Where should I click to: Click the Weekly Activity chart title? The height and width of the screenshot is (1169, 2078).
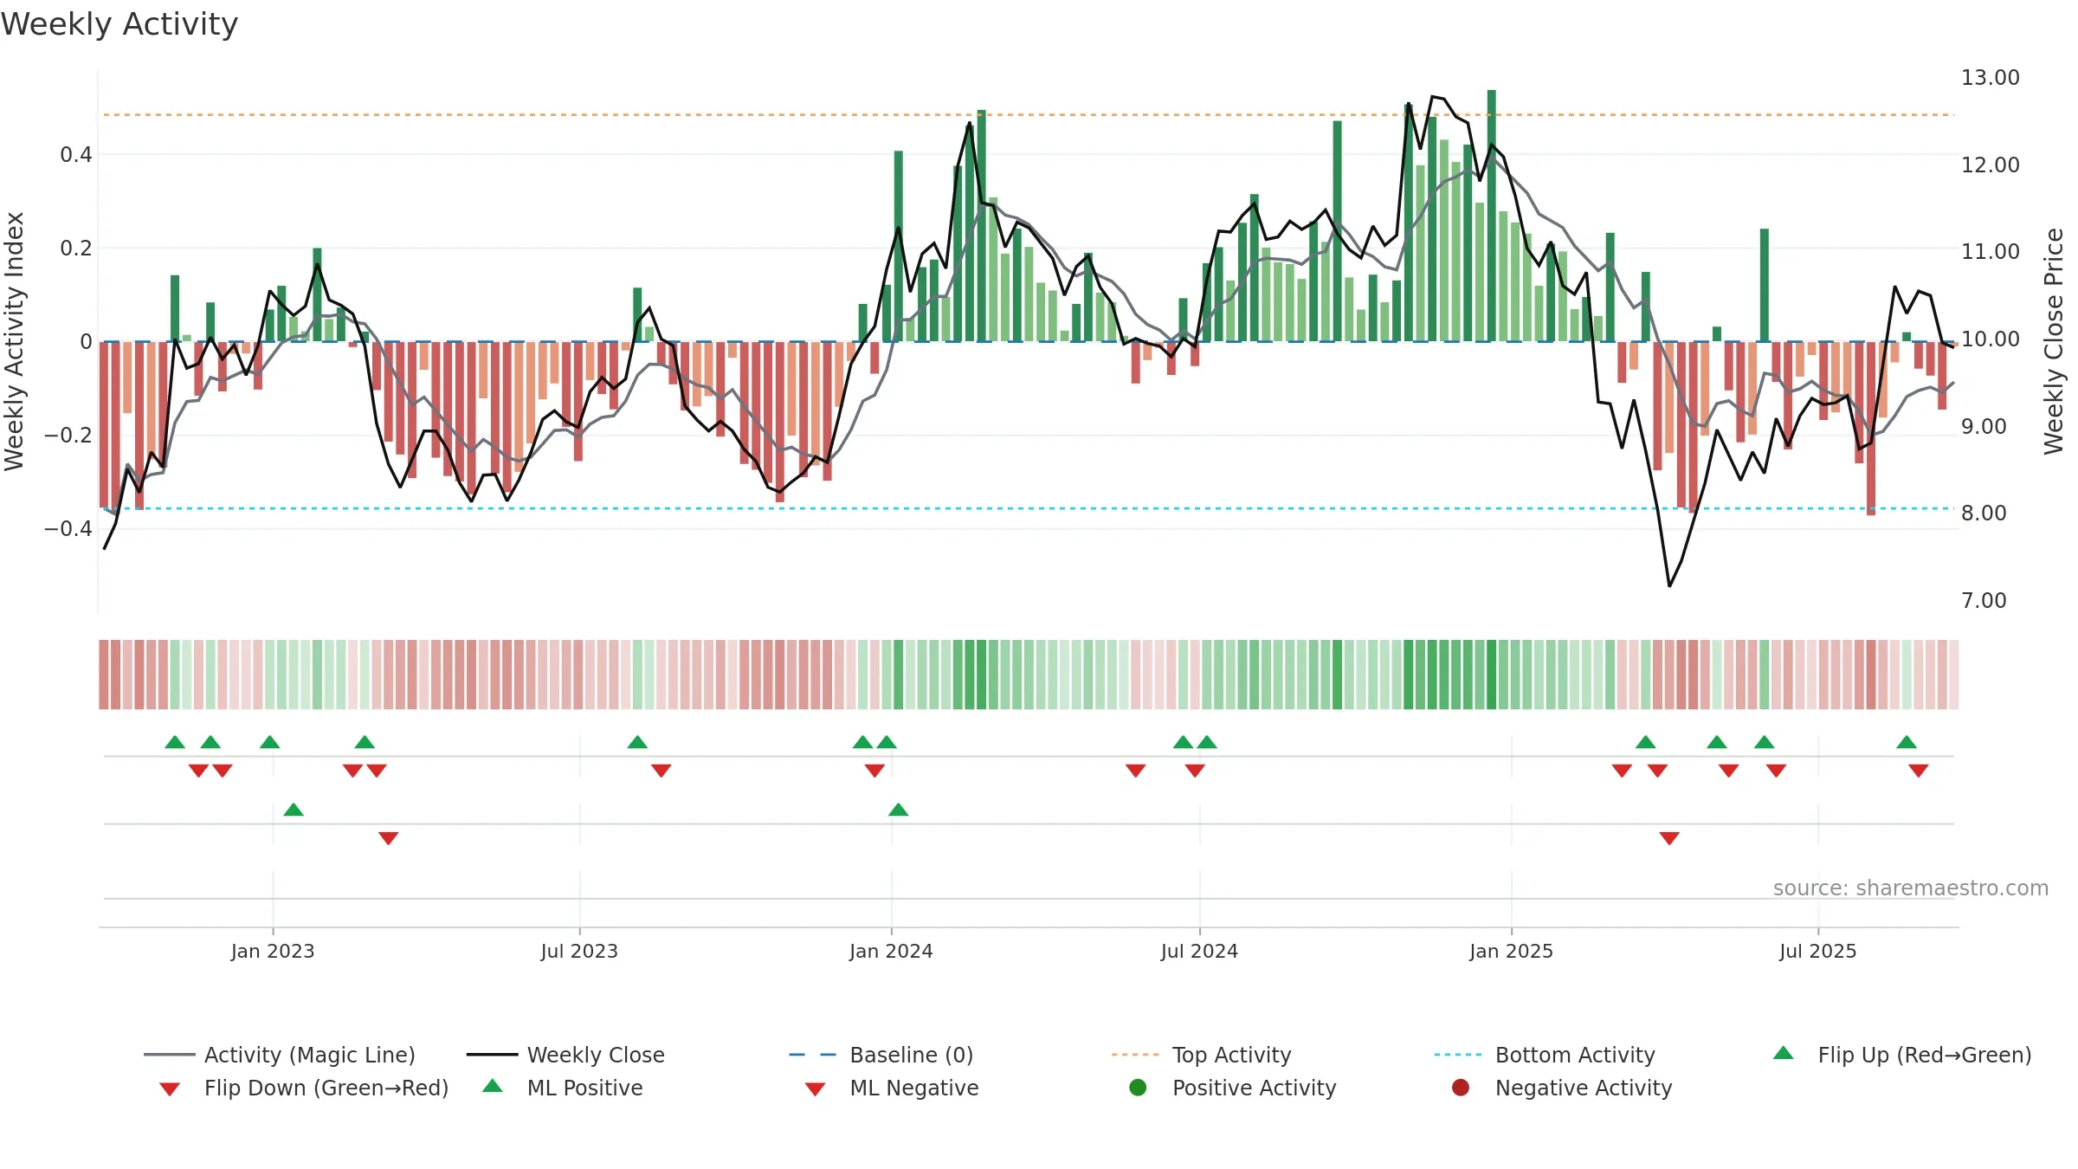[119, 24]
